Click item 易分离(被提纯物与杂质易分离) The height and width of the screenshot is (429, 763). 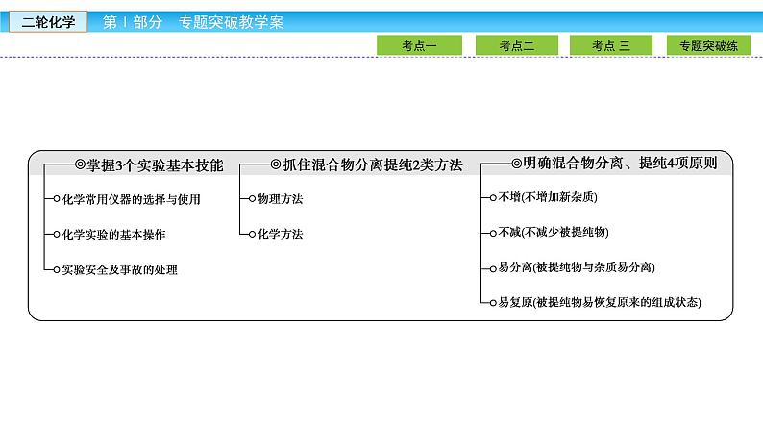coord(577,266)
